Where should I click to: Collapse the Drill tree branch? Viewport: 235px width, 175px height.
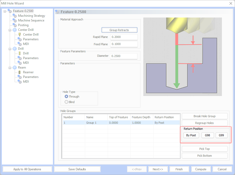click(x=10, y=49)
